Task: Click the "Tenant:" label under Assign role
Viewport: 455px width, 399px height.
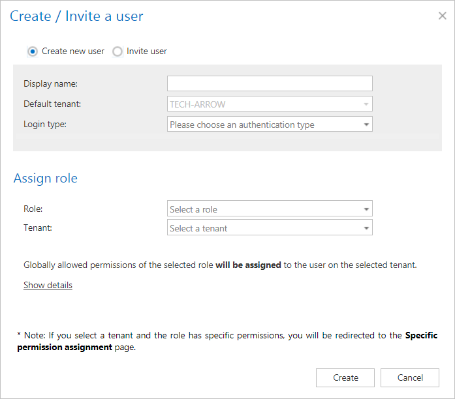Action: pyautogui.click(x=37, y=228)
